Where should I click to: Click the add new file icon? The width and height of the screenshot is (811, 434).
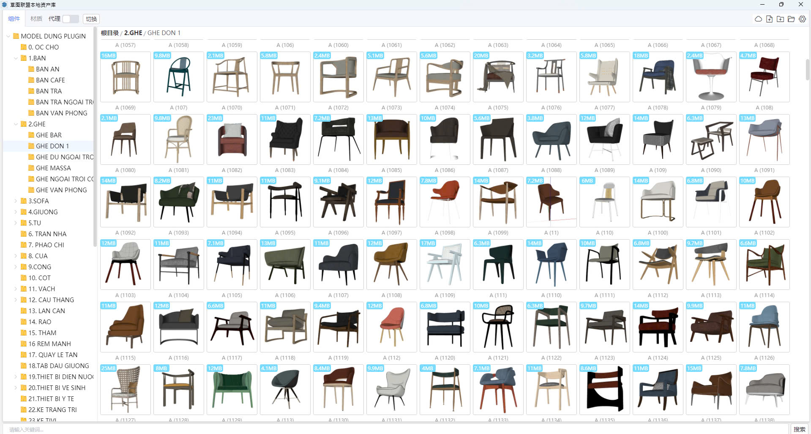pyautogui.click(x=769, y=19)
